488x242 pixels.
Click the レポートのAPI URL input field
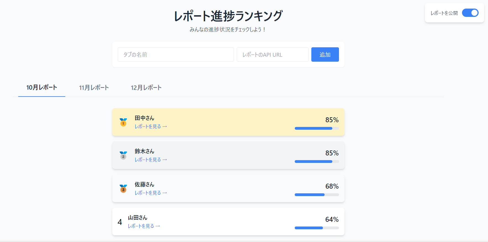pyautogui.click(x=272, y=54)
